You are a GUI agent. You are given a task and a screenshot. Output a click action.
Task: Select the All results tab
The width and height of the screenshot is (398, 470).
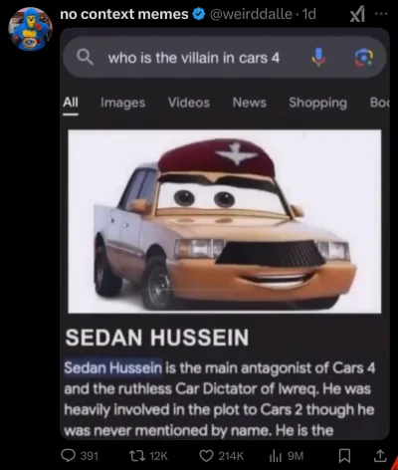[71, 103]
